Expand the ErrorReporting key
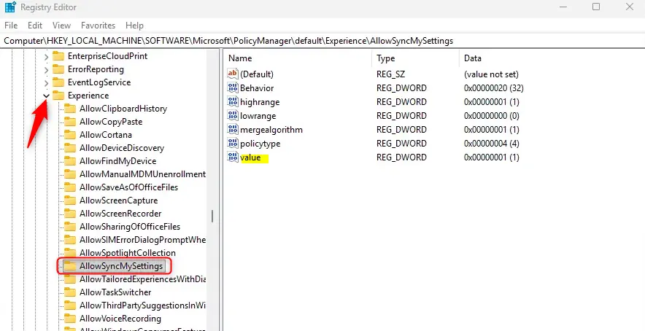Screen dimensions: 645x331 tap(46, 69)
